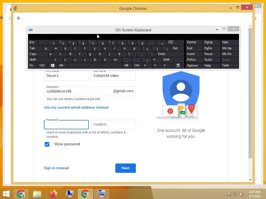This screenshot has height=199, width=266.
Task: Show hidden system tray icons
Action: [223, 194]
